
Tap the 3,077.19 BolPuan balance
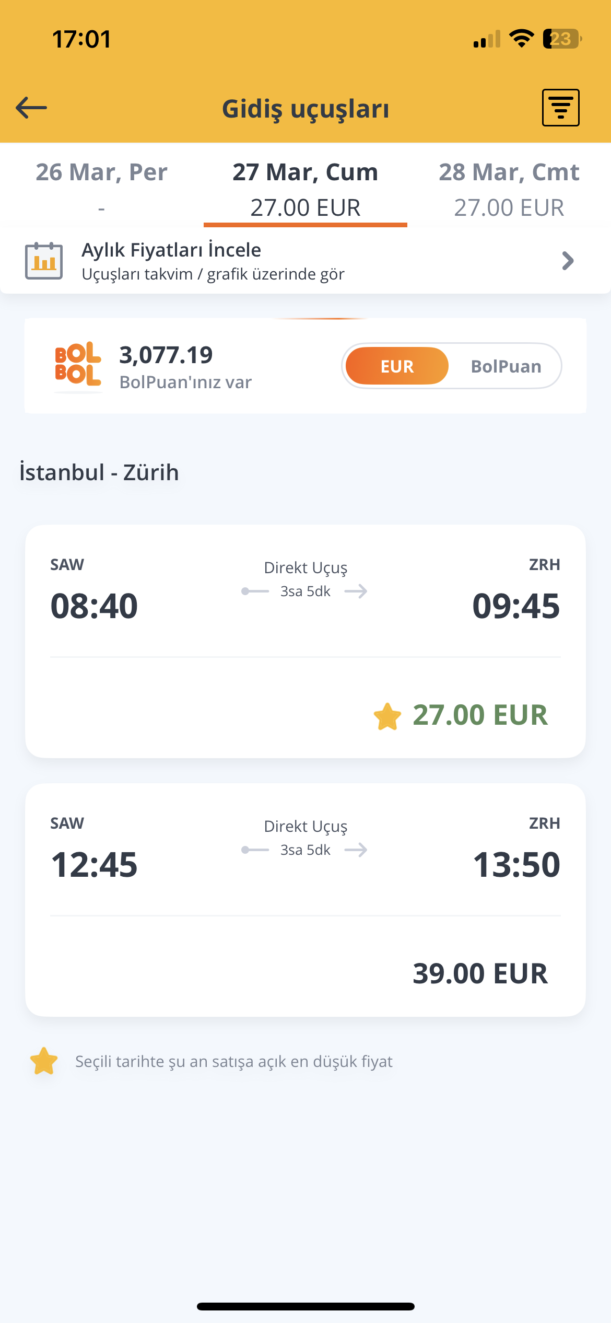coord(166,355)
